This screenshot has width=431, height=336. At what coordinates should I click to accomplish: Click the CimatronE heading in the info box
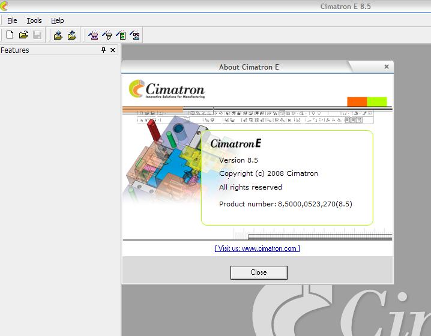235,143
